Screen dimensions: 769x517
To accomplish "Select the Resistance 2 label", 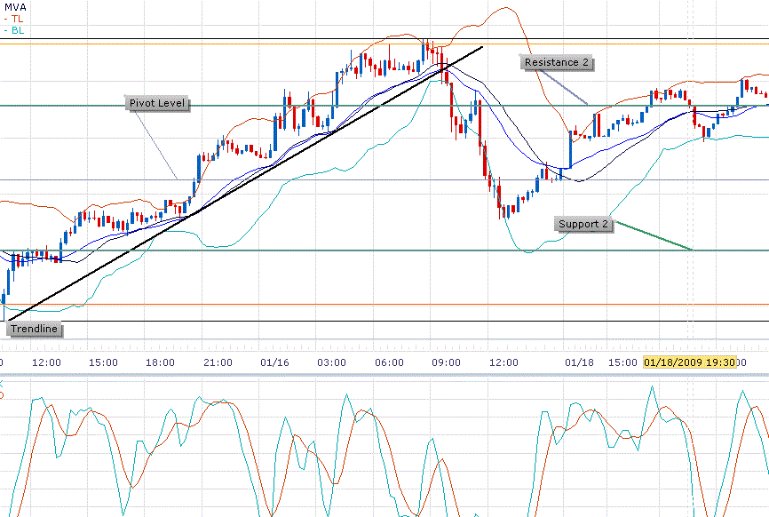I will (557, 62).
